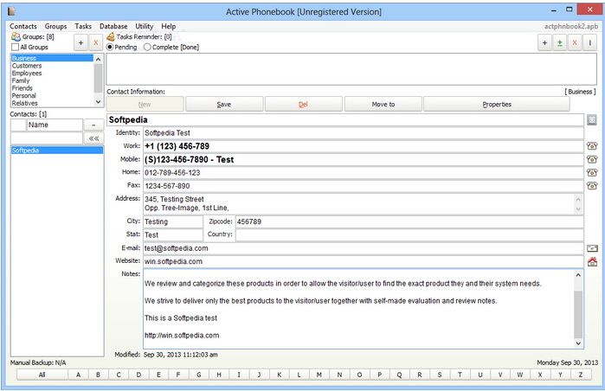
Task: Select the Customers group in list
Action: point(27,66)
